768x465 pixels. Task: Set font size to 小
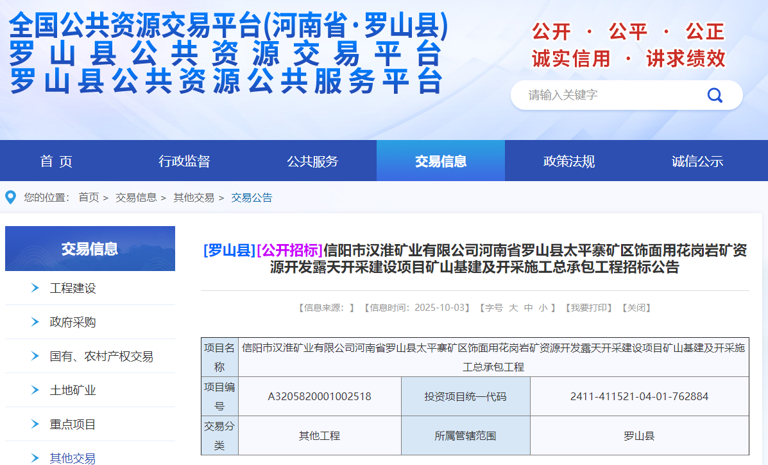(543, 308)
